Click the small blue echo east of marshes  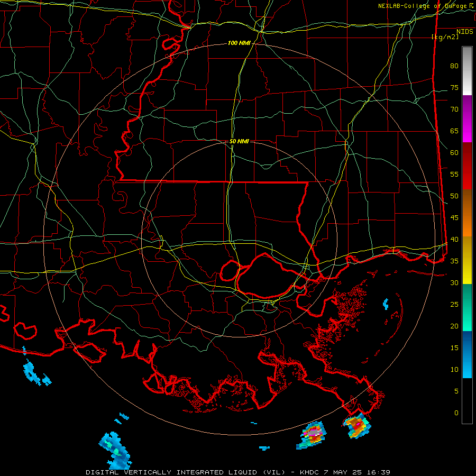(x=386, y=304)
